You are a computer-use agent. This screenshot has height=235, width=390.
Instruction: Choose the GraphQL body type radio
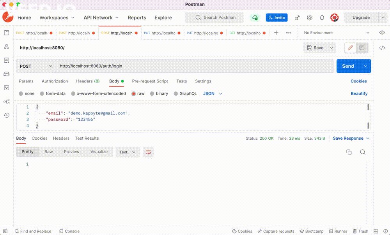[176, 94]
